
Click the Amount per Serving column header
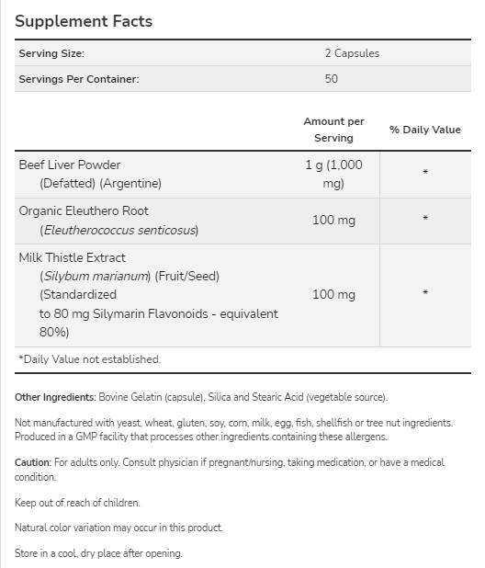[333, 130]
